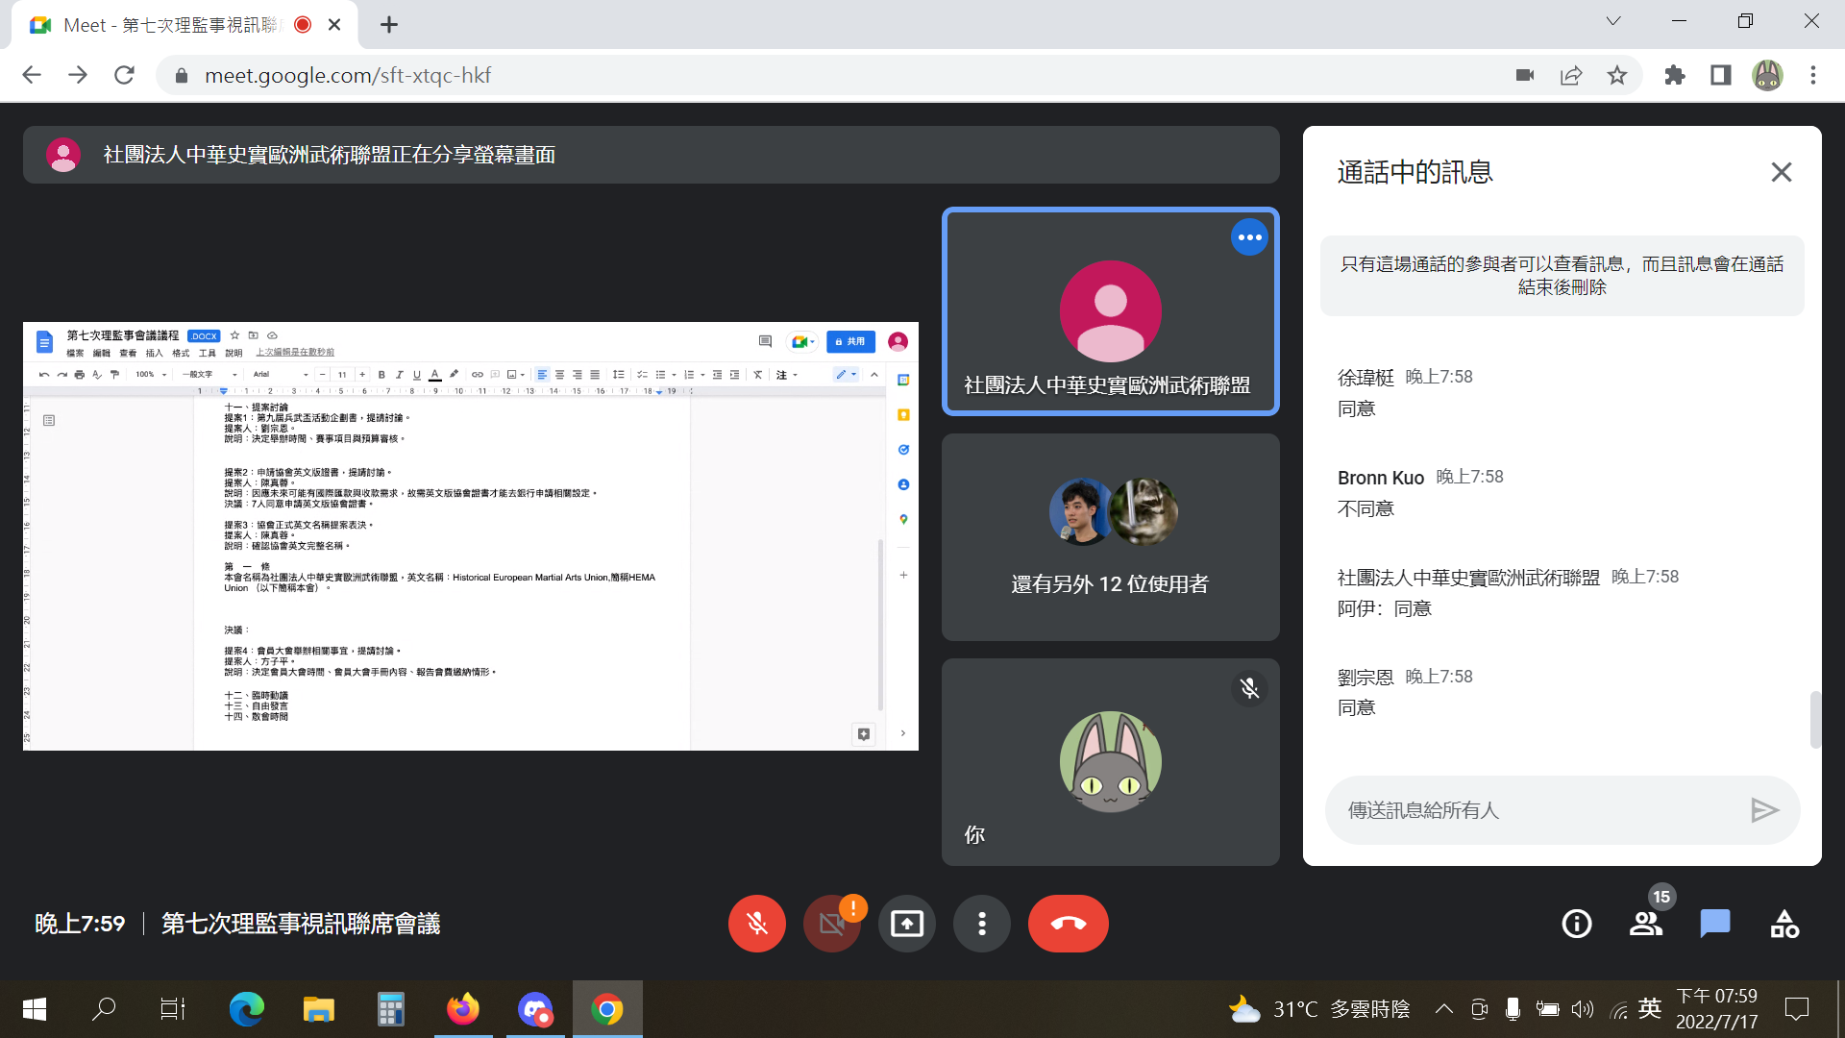1845x1038 pixels.
Task: Click the Present now screen share icon
Action: click(906, 924)
